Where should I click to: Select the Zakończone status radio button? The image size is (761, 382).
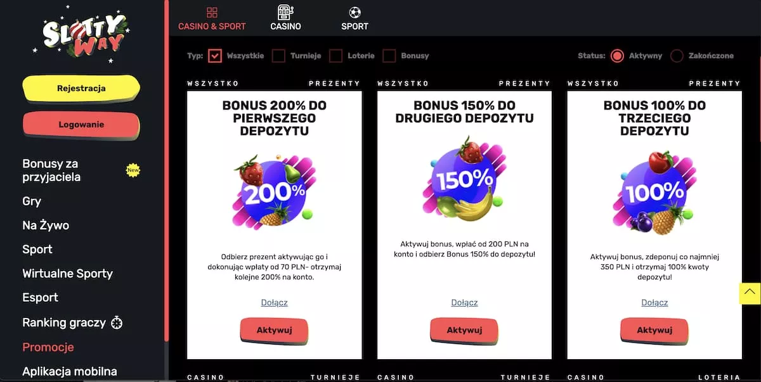pos(677,56)
